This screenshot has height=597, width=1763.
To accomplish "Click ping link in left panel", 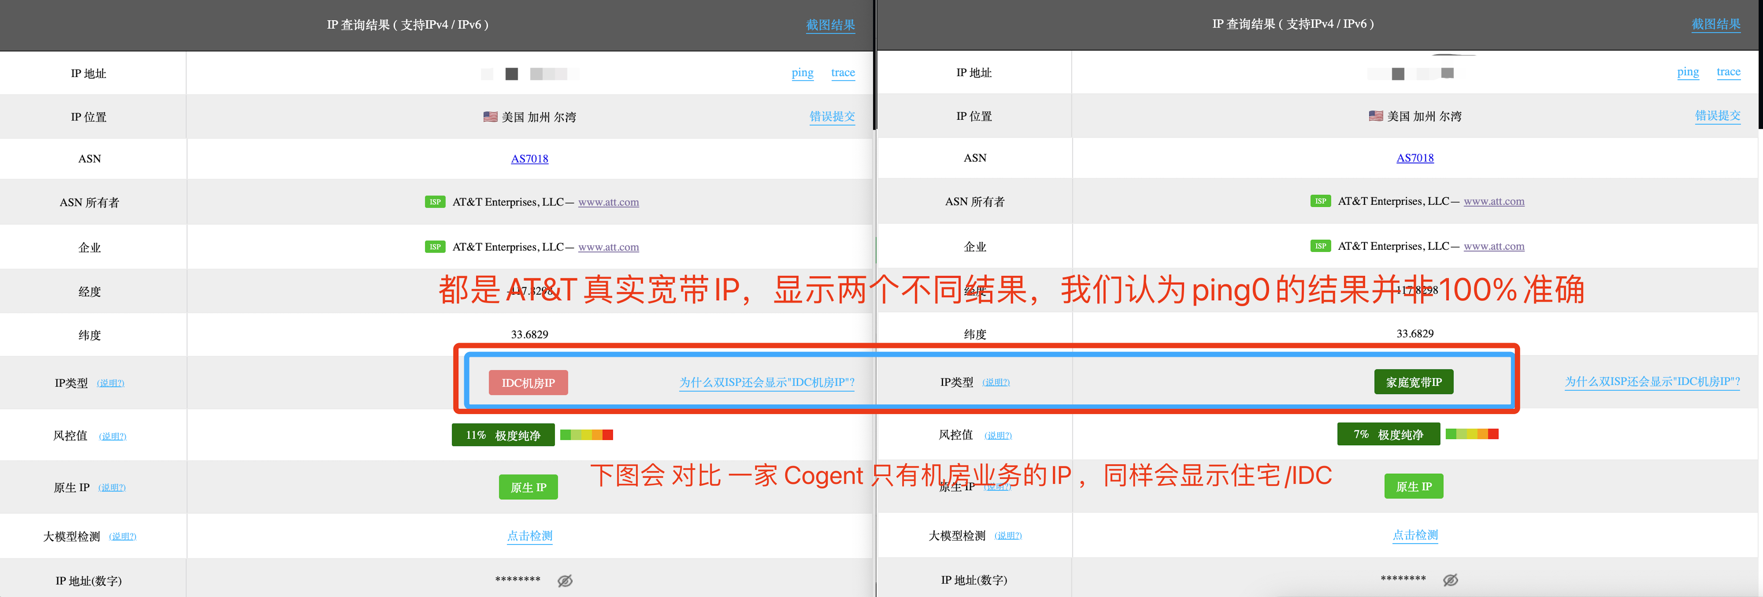I will (x=802, y=73).
